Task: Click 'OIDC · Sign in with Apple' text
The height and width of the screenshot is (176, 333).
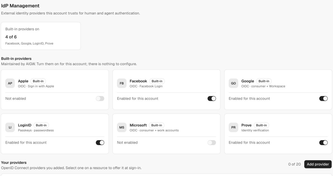Action: click(x=36, y=86)
